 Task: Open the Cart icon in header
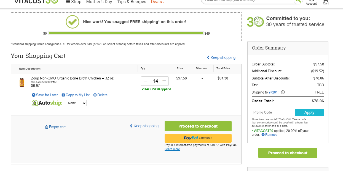pyautogui.click(x=326, y=2)
